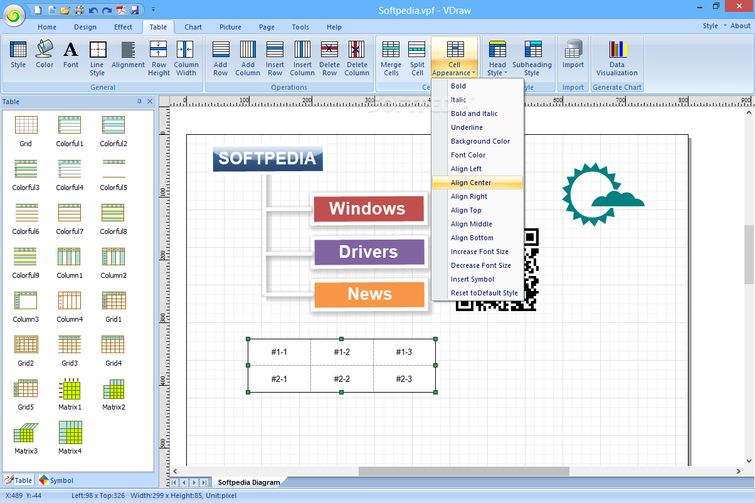Switch to the Effect ribbon tab

[x=124, y=27]
